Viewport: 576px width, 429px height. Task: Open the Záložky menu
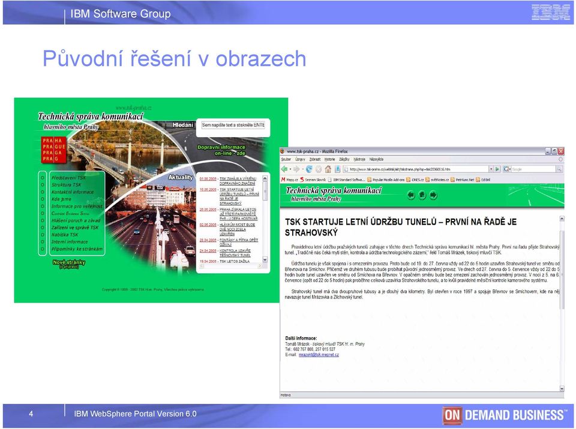(x=344, y=159)
